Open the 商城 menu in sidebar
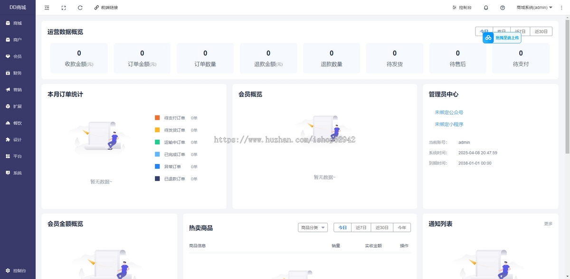Viewport: 570px width, 279px height. pyautogui.click(x=18, y=23)
